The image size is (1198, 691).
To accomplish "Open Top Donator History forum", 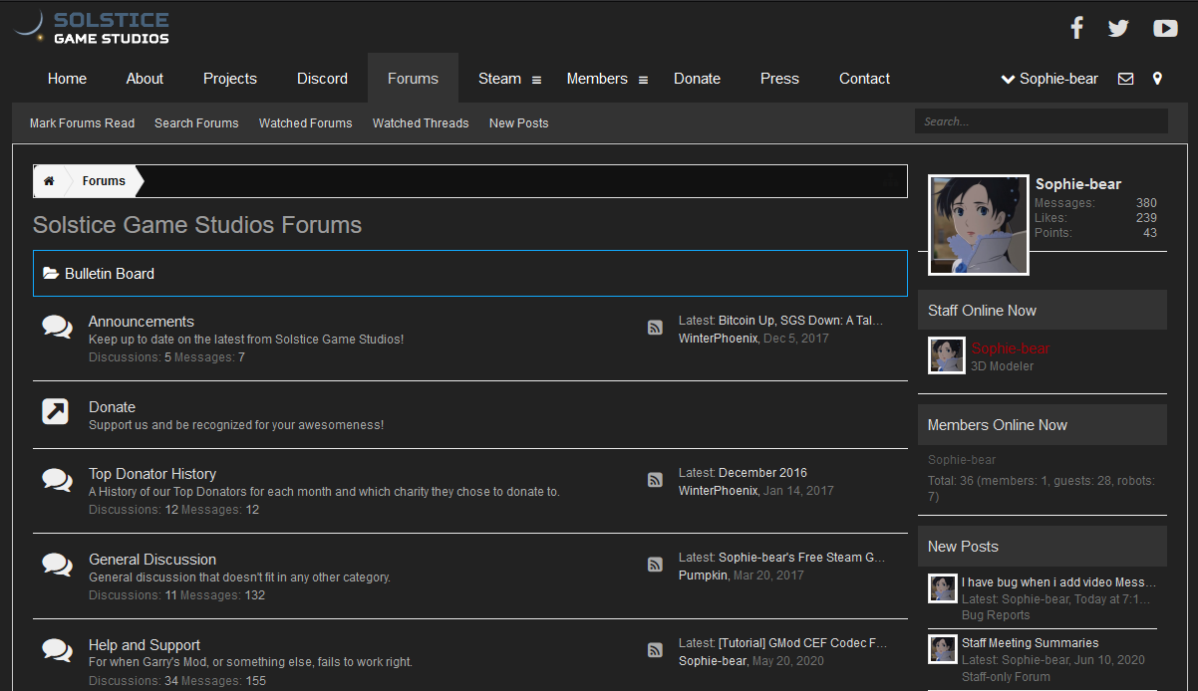I will click(152, 474).
